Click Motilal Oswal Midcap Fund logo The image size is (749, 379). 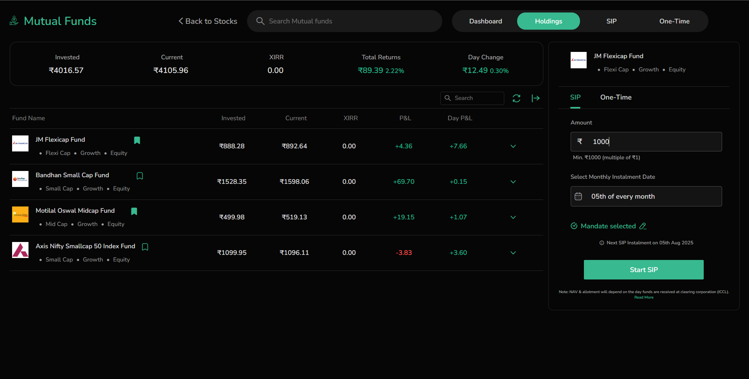[20, 214]
